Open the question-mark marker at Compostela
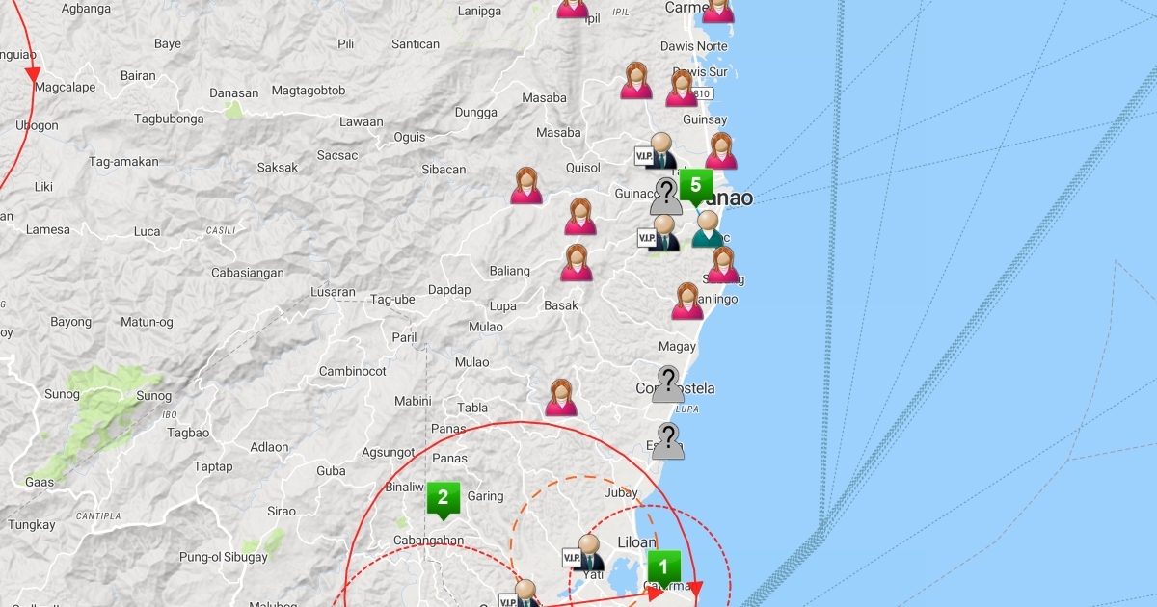1157x607 pixels. point(667,384)
